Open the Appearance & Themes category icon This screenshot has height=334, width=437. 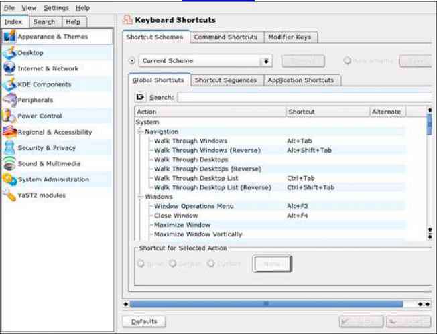pyautogui.click(x=9, y=37)
